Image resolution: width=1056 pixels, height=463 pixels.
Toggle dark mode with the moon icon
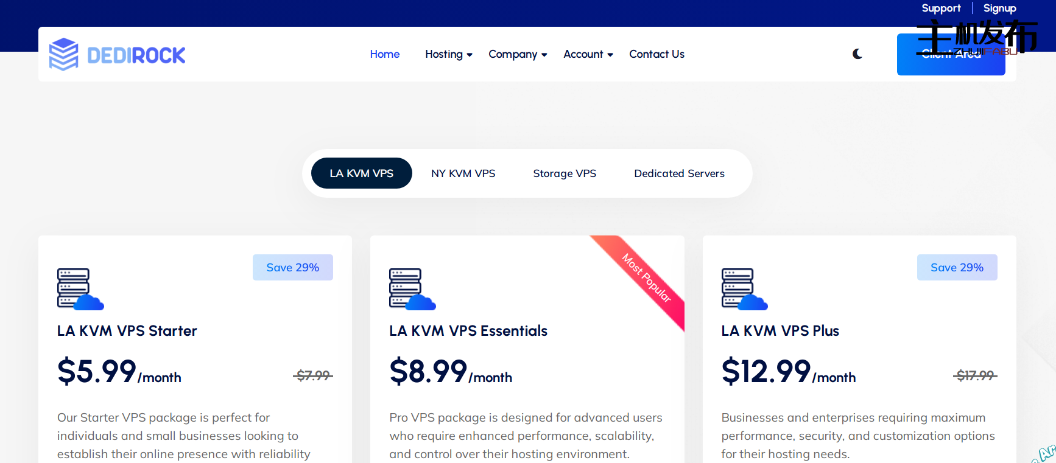click(x=857, y=54)
